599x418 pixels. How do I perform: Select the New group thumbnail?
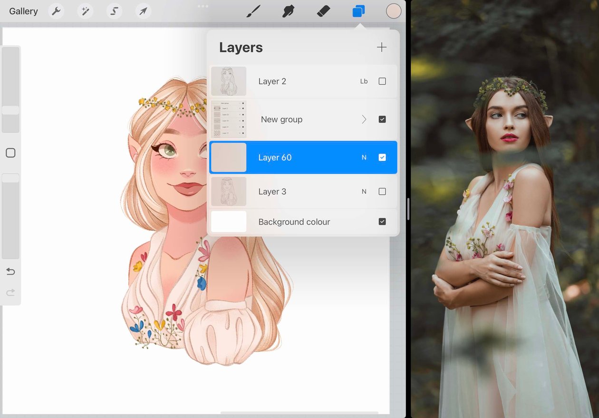(x=229, y=119)
